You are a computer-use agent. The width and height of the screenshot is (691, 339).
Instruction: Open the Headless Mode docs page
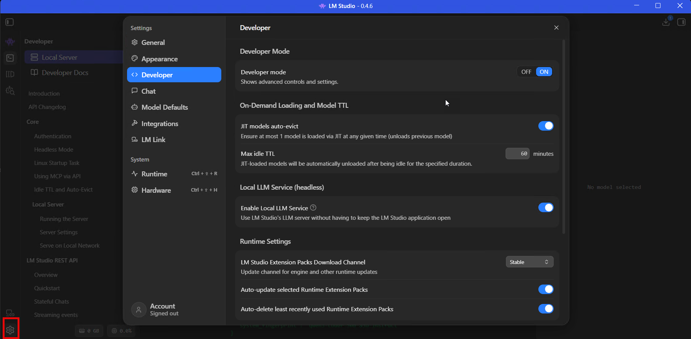click(x=53, y=149)
